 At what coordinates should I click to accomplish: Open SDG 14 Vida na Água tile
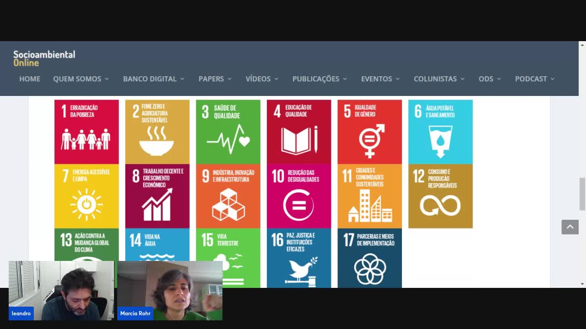[x=157, y=244]
